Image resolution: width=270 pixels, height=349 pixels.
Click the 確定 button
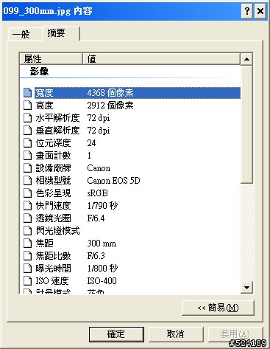tap(116, 334)
